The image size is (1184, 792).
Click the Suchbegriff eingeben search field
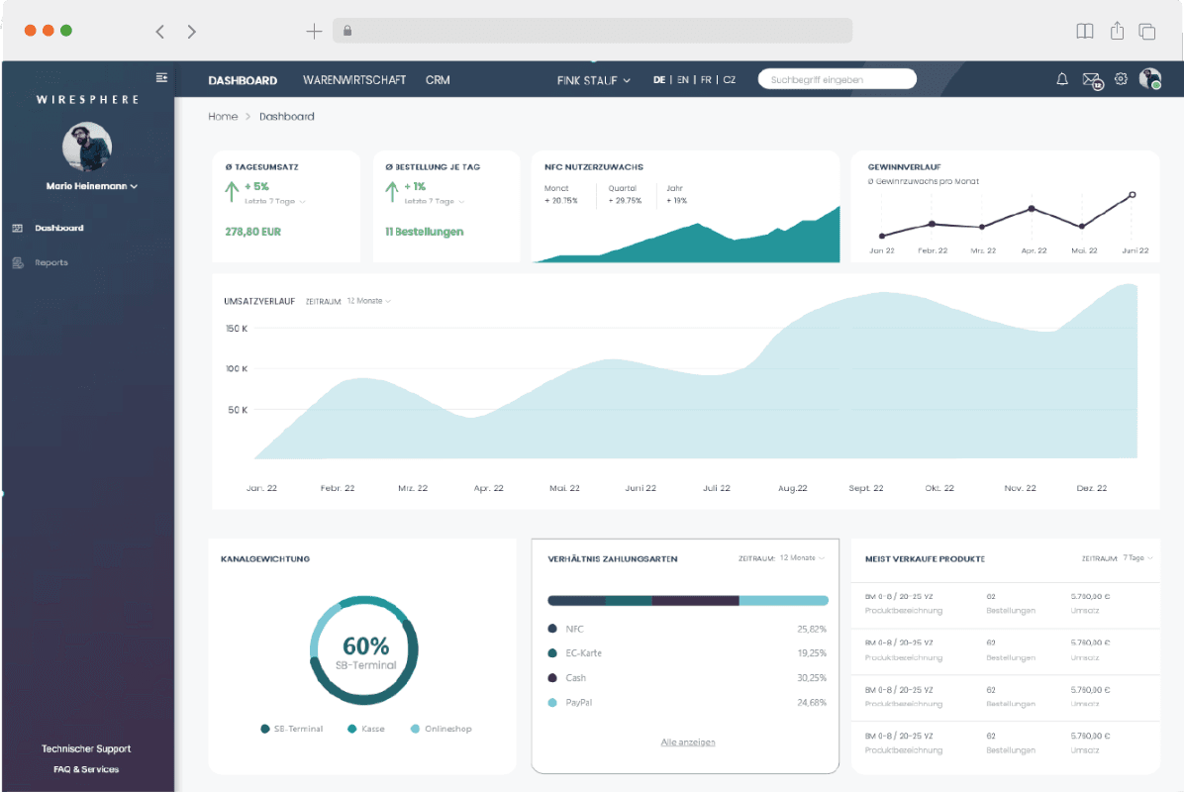(837, 79)
